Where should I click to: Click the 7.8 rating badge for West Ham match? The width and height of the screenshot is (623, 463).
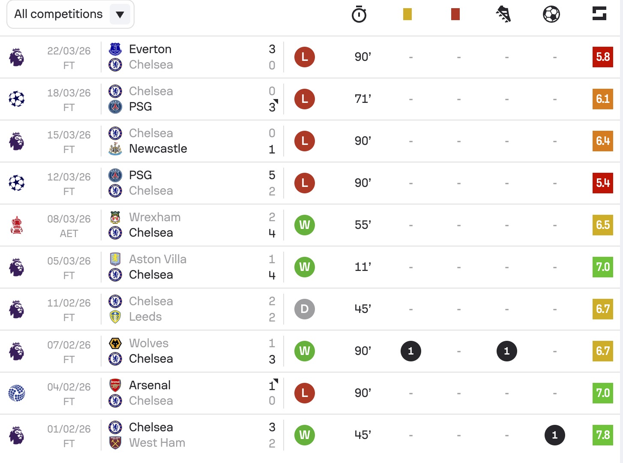point(603,435)
